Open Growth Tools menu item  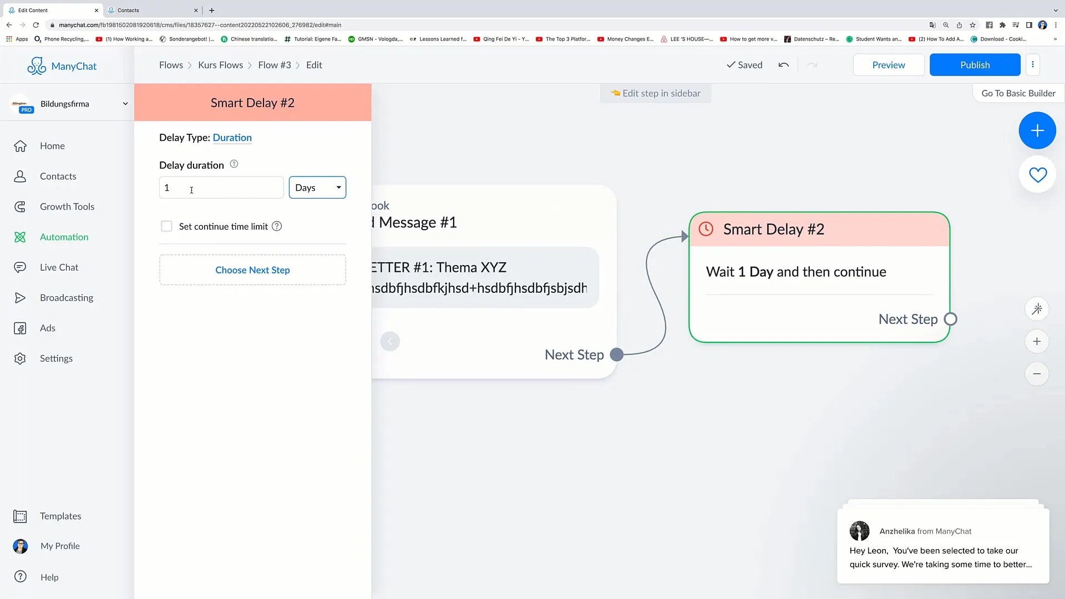[67, 207]
